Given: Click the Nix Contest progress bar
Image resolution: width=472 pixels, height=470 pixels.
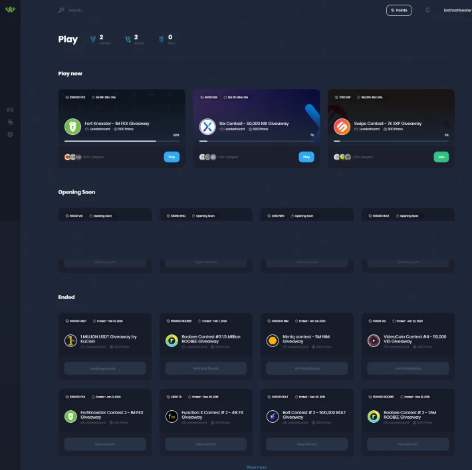Looking at the screenshot, I should (x=257, y=141).
